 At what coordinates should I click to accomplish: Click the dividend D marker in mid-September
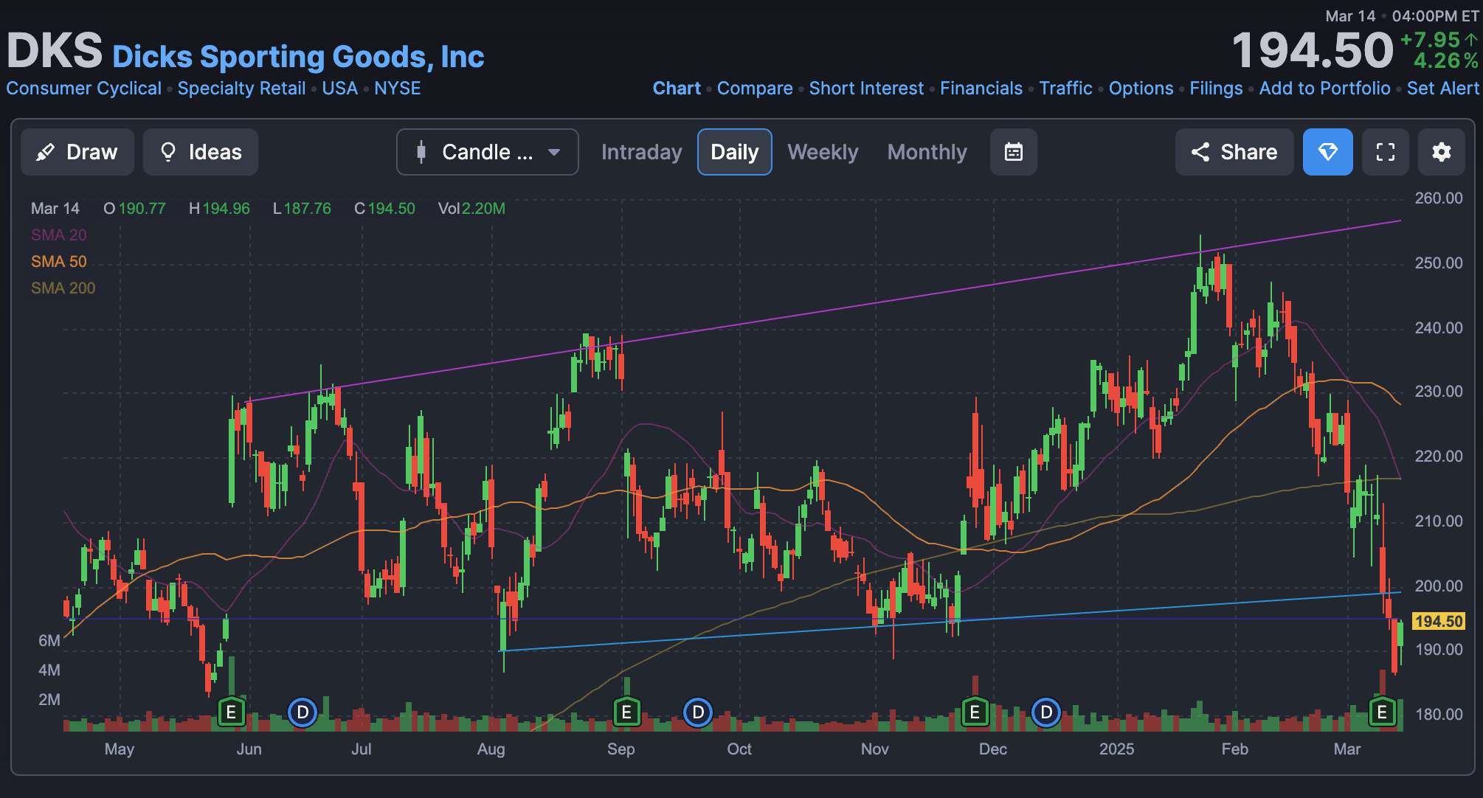click(698, 712)
